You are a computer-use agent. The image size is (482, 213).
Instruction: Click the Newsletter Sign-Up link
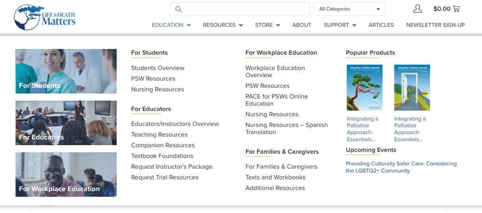pyautogui.click(x=435, y=25)
